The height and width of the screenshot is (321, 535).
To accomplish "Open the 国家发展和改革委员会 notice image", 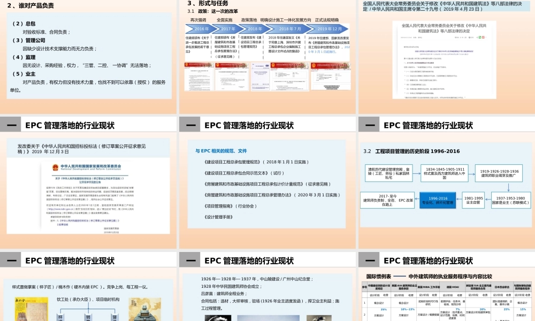I will point(88,196).
